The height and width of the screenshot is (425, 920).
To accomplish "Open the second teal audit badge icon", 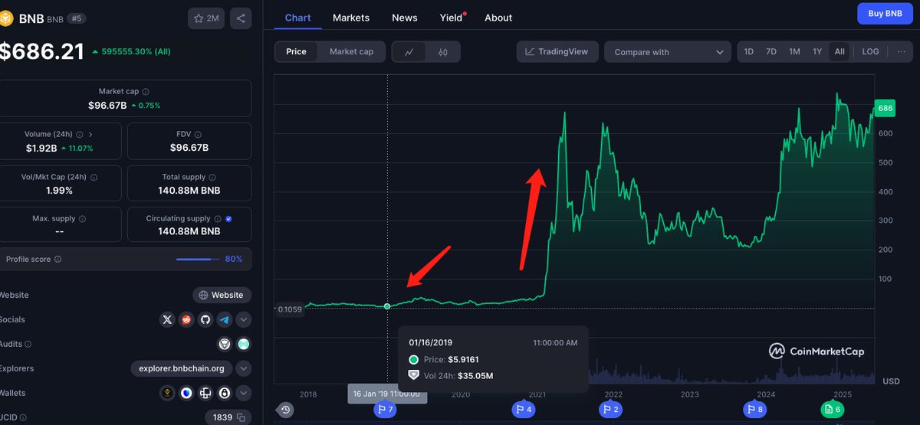I will point(243,344).
